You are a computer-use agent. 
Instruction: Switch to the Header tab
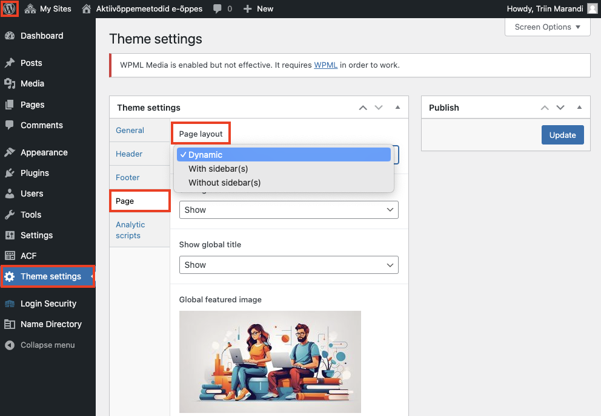click(128, 154)
